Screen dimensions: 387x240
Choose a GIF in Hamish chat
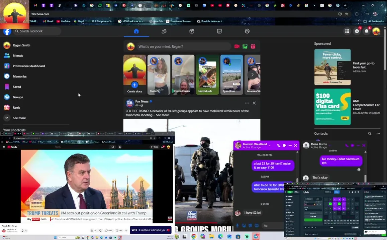257,225
